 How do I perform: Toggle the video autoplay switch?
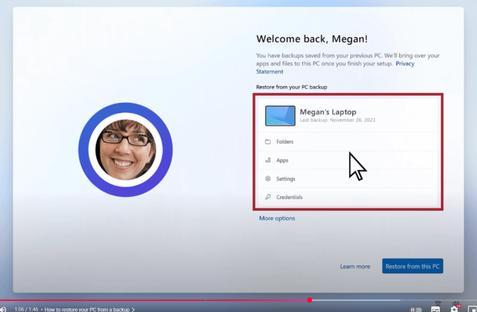click(x=416, y=309)
